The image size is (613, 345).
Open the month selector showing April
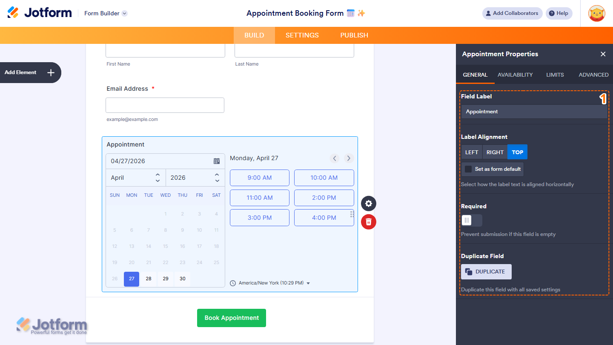click(135, 177)
